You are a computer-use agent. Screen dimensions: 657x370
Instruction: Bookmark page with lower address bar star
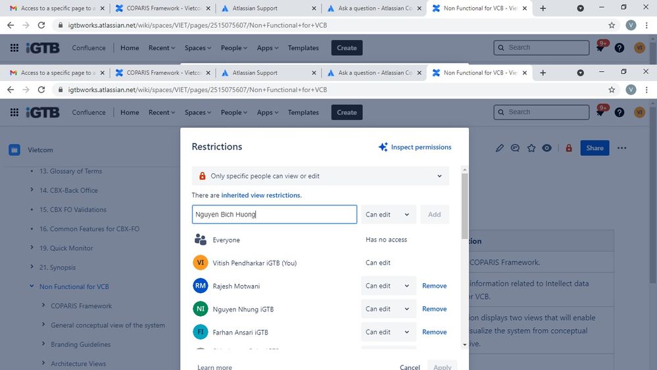click(612, 90)
